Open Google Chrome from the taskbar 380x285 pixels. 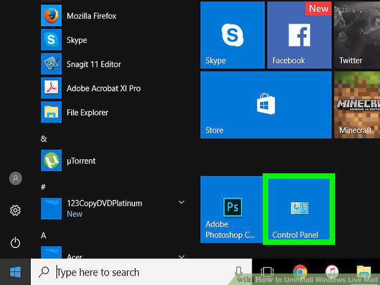[300, 272]
